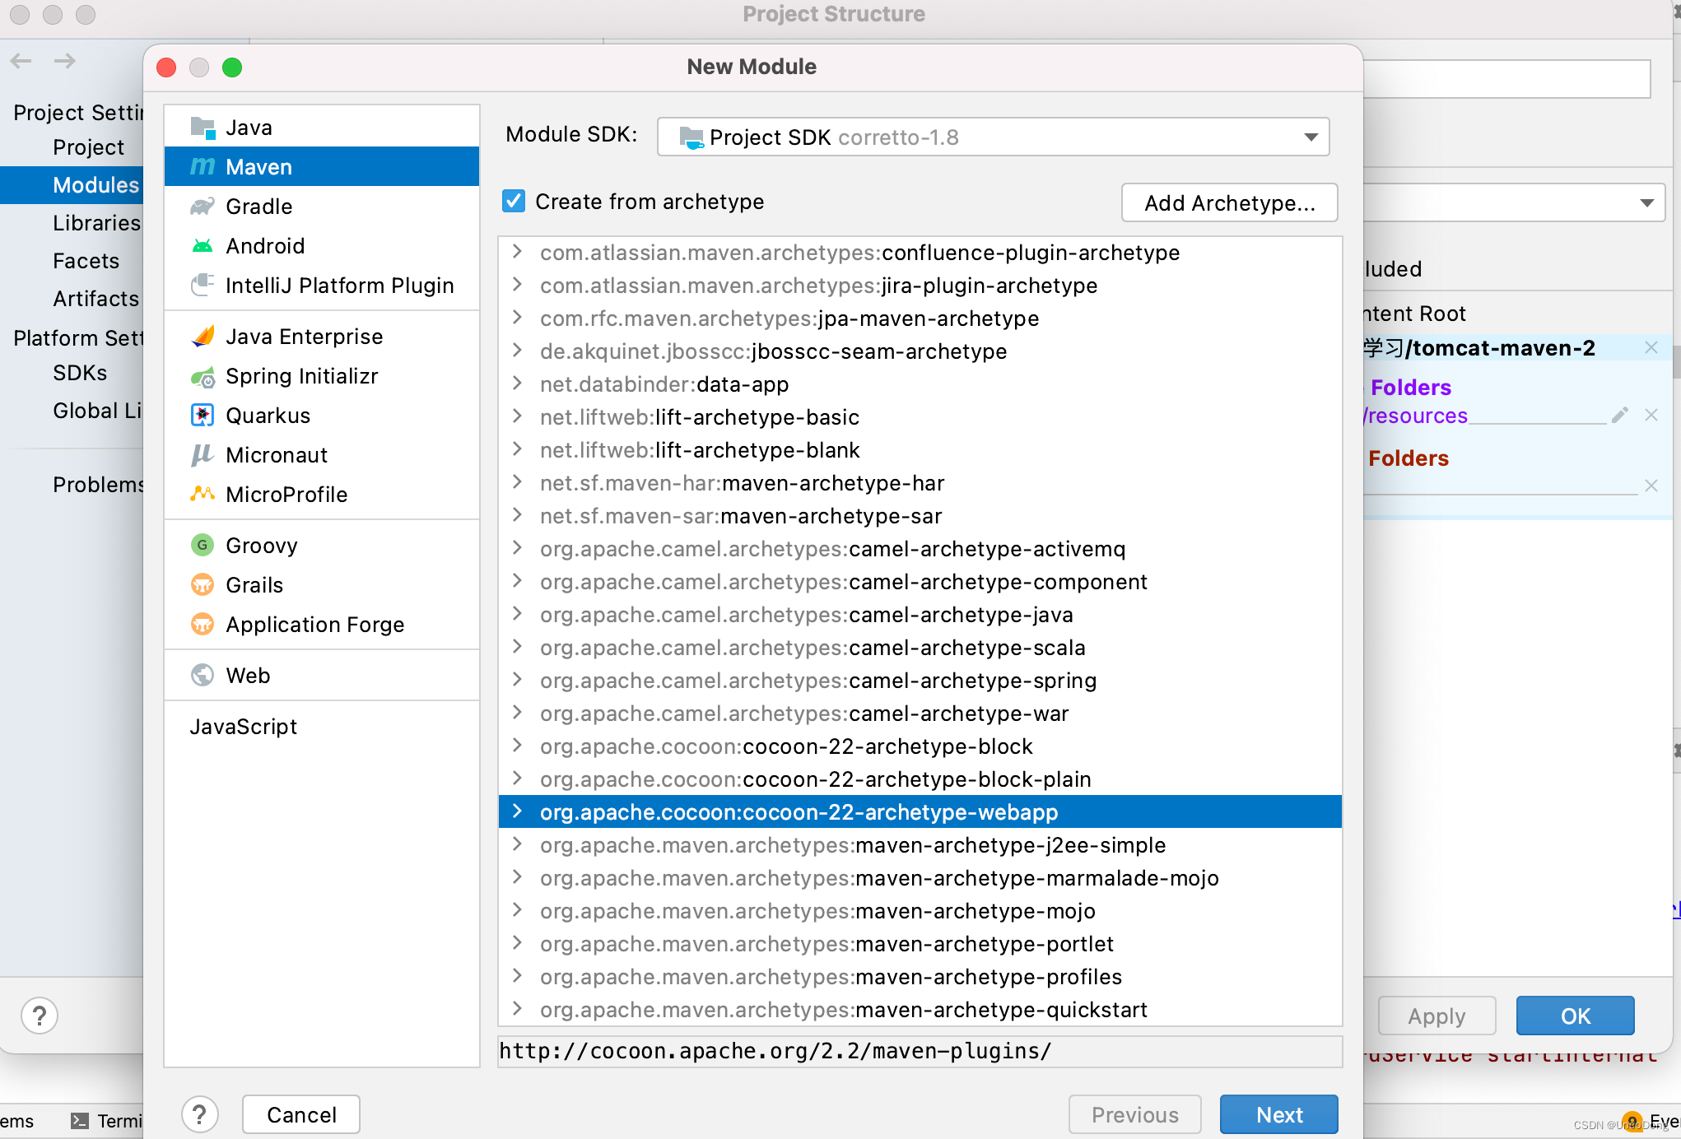Select camel-archetype-spring archetype

click(920, 681)
